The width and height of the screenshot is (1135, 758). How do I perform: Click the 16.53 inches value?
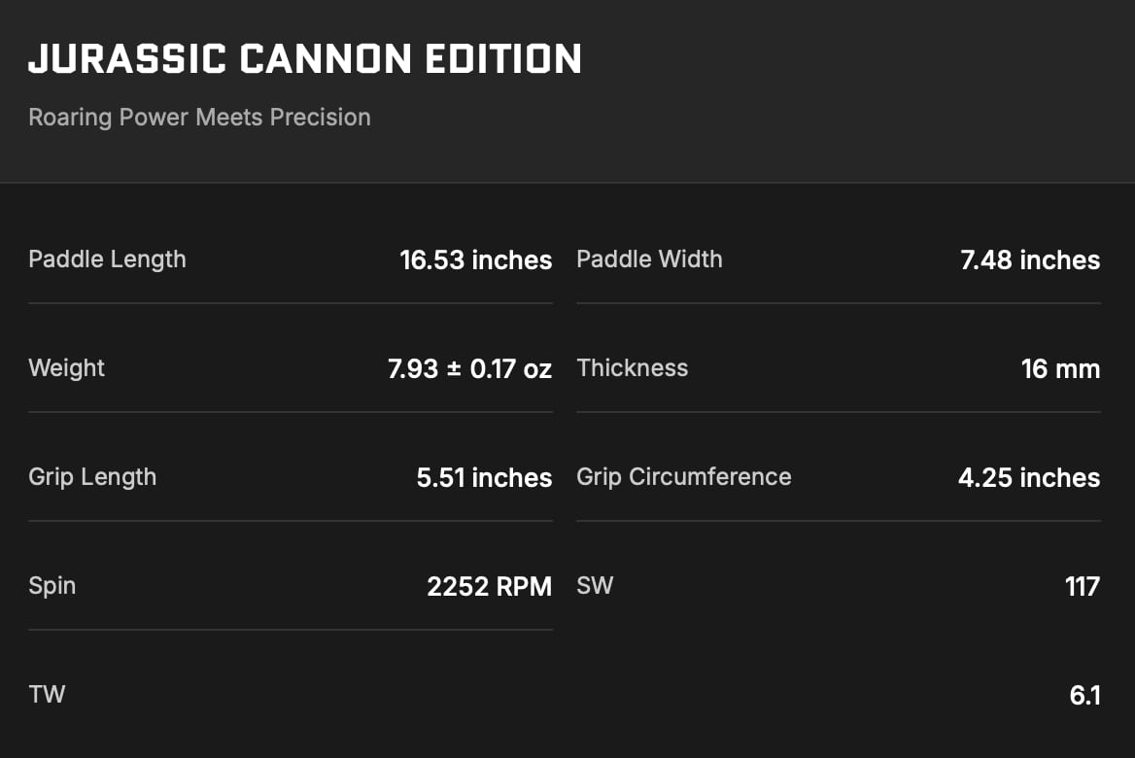[x=475, y=260]
